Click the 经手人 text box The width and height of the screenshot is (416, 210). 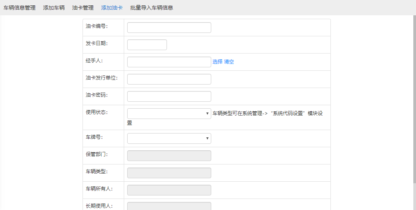[169, 62]
